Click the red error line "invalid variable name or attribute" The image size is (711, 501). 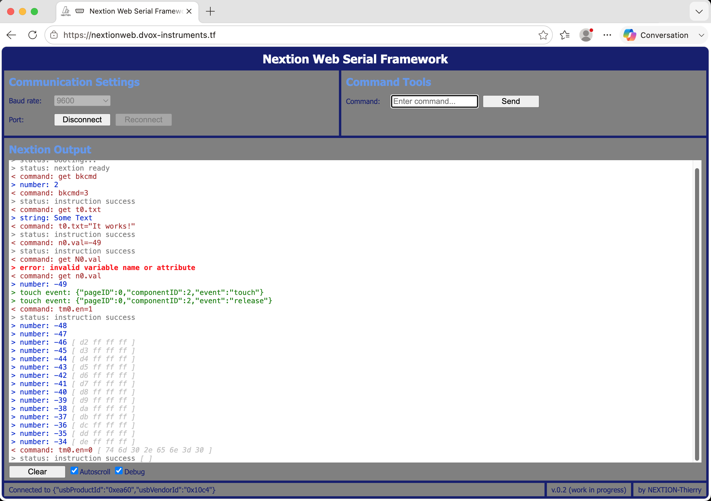[x=104, y=267]
